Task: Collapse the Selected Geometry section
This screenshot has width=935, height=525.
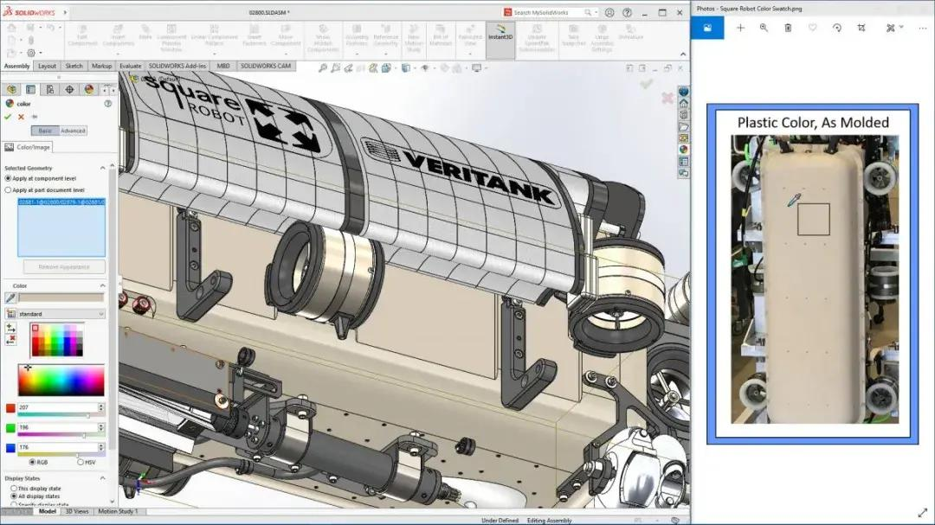Action: [102, 168]
